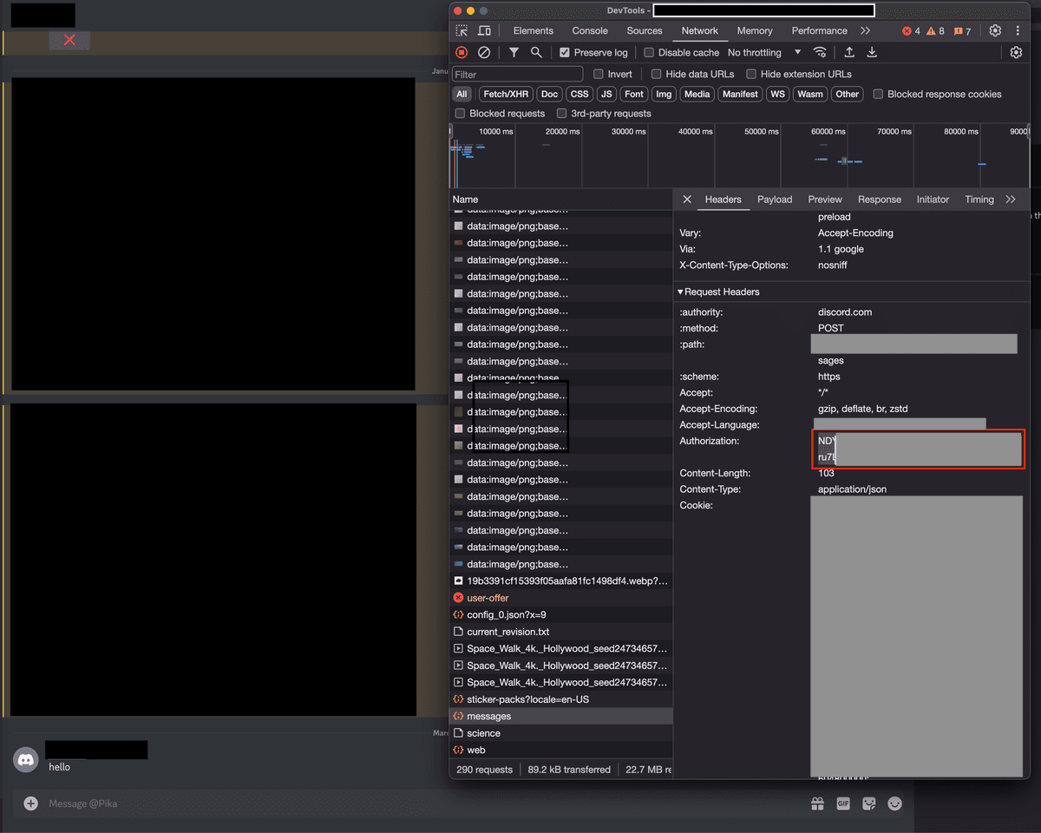Toggle Preserve log checkbox
The height and width of the screenshot is (833, 1041).
[x=565, y=53]
